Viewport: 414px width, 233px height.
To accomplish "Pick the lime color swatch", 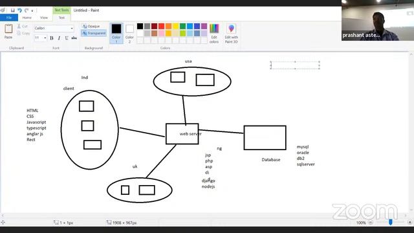I will (x=182, y=33).
